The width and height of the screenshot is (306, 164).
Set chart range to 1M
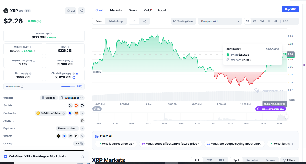pyautogui.click(x=262, y=21)
